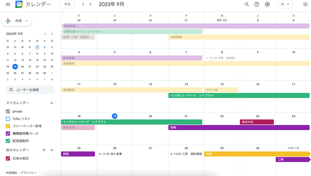Image resolution: width=311 pixels, height=176 pixels.
Task: Go to next month in main toolbar
Action: [90, 4]
